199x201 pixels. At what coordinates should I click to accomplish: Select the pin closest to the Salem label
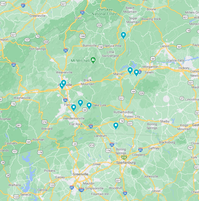pos(136,73)
